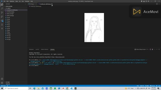The height and width of the screenshot is (90, 161).
Task: Open the Explorer view in activity bar
Action: (2, 4)
